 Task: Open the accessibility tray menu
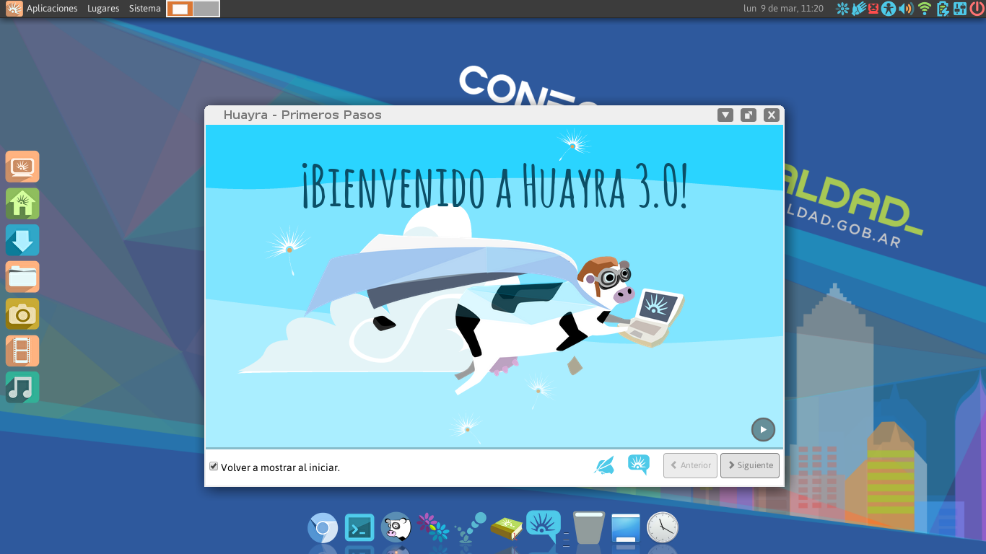pos(889,9)
